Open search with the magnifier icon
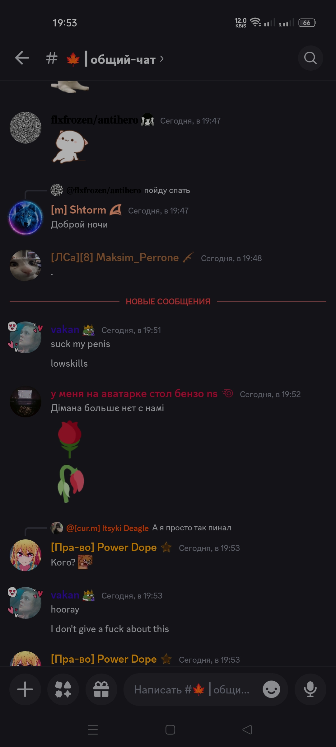The image size is (336, 747). click(310, 58)
